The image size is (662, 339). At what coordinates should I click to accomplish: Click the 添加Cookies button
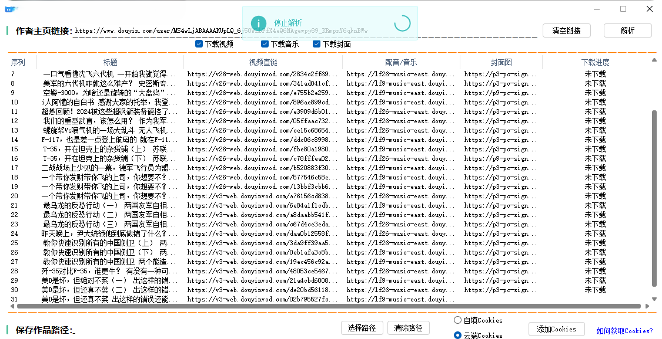tap(556, 329)
